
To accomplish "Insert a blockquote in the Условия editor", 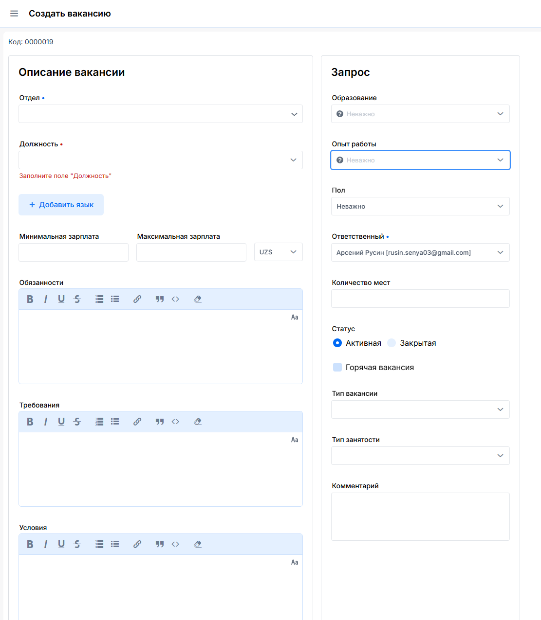I will (159, 544).
